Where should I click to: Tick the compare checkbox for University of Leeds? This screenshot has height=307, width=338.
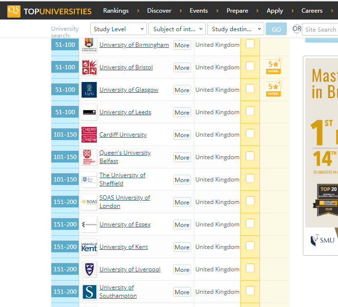pos(250,111)
